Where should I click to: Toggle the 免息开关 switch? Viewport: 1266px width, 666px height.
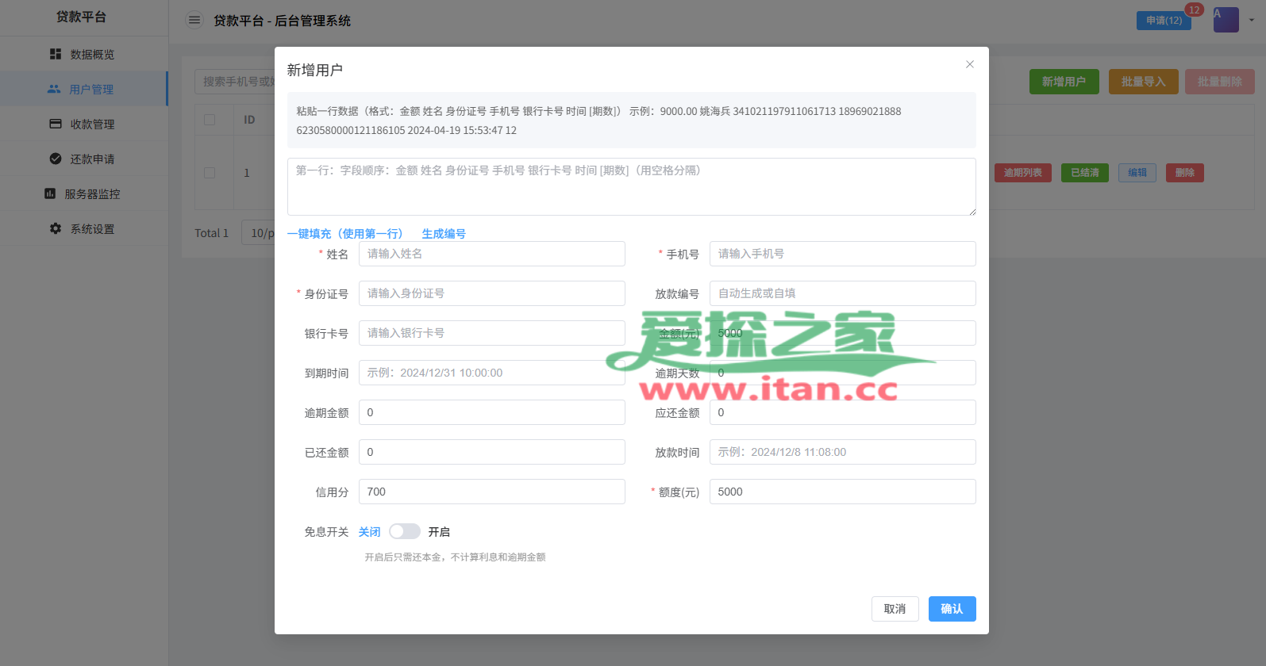click(404, 531)
